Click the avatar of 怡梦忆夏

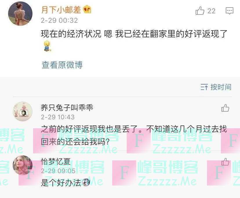point(23,165)
